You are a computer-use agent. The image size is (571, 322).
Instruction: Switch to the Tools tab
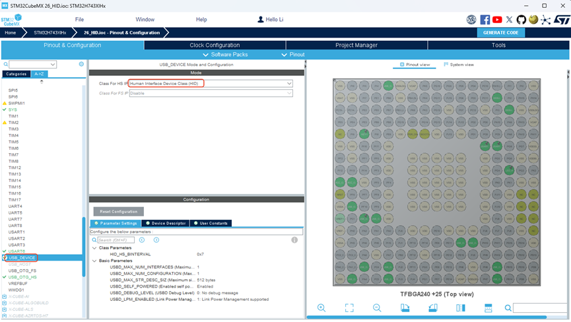(x=498, y=45)
